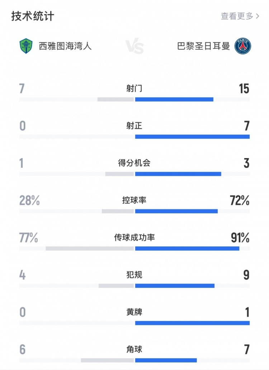Click the Paris Saint-Germain team logo

click(x=243, y=46)
